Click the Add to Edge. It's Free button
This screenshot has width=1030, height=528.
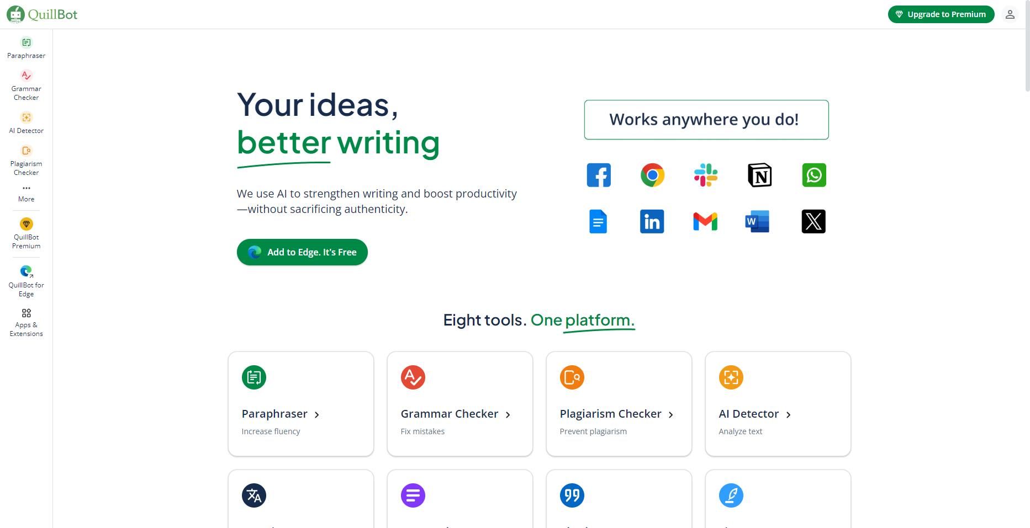click(x=302, y=252)
